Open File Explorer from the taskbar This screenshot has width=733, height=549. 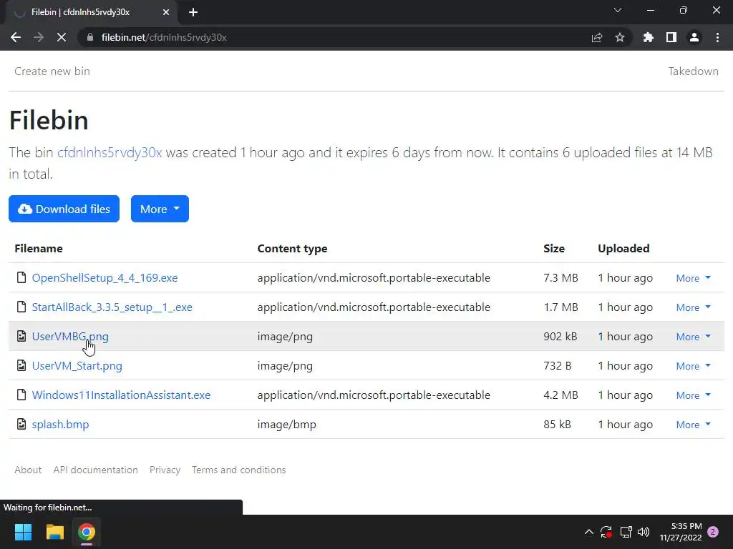(54, 532)
